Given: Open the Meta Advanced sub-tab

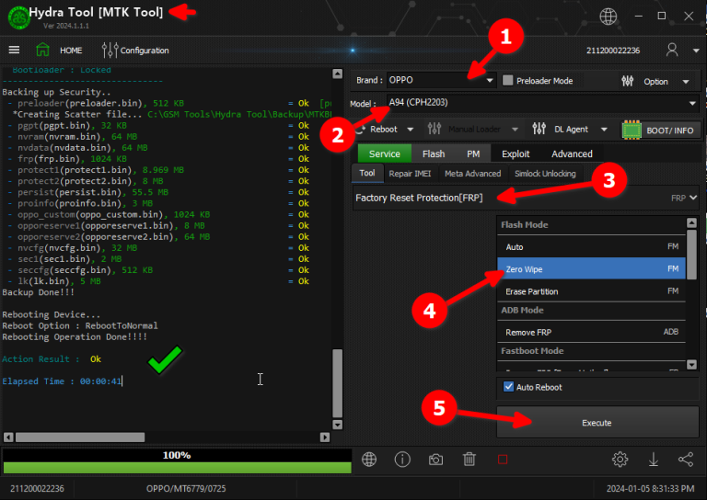Looking at the screenshot, I should [472, 174].
